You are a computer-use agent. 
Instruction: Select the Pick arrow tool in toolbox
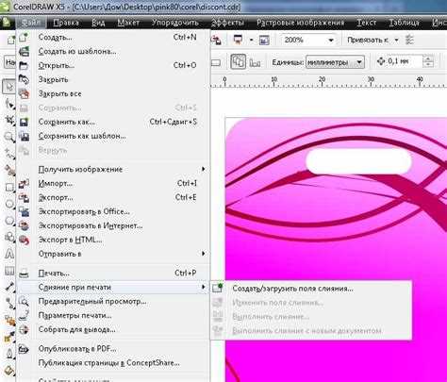[8, 87]
